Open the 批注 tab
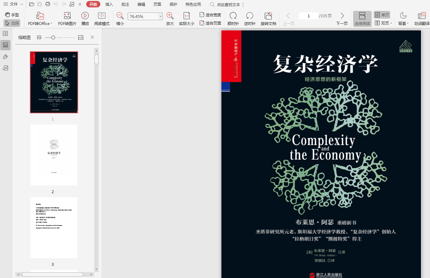The height and width of the screenshot is (278, 430). 125,4
